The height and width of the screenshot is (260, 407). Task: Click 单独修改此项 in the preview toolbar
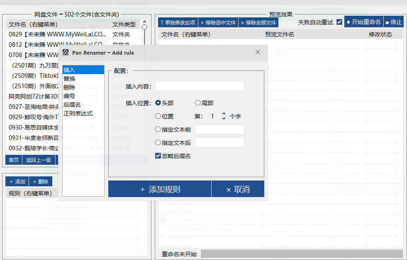point(178,22)
